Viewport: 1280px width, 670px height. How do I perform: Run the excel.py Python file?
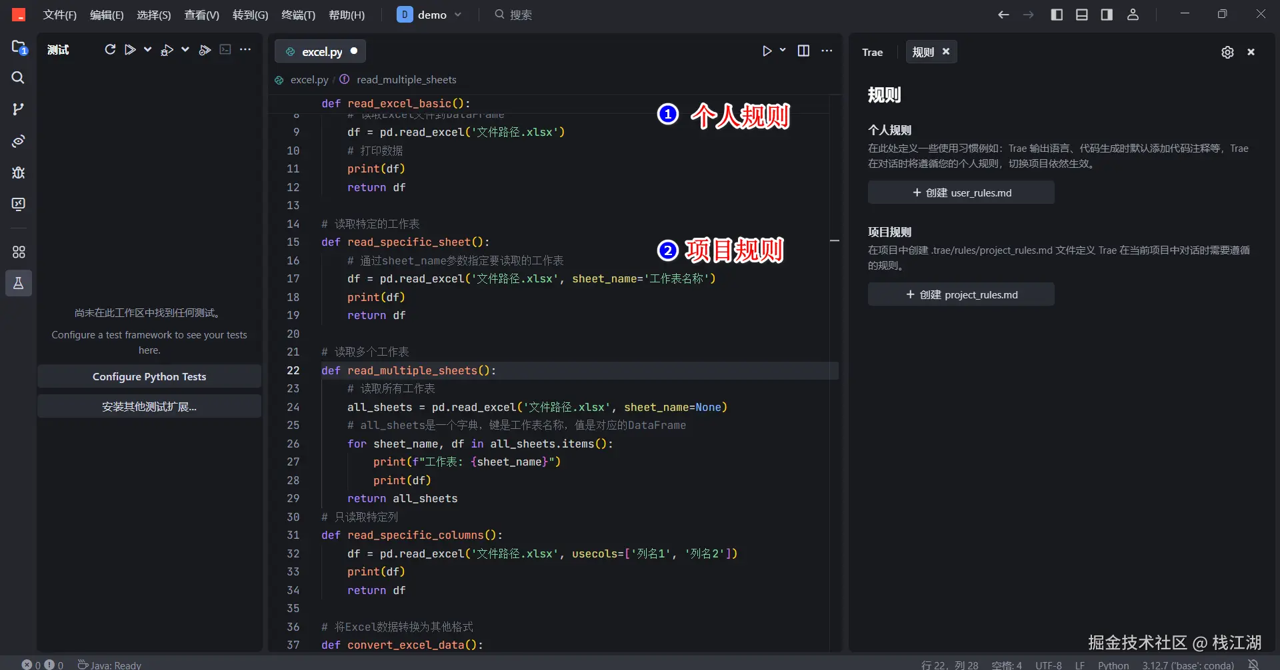click(767, 51)
